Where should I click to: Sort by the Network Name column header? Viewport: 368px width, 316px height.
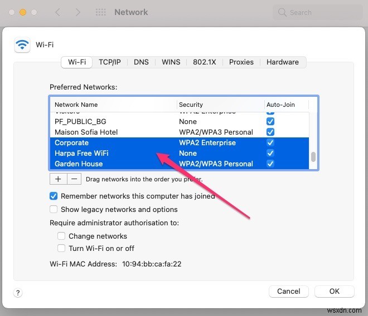[113, 105]
